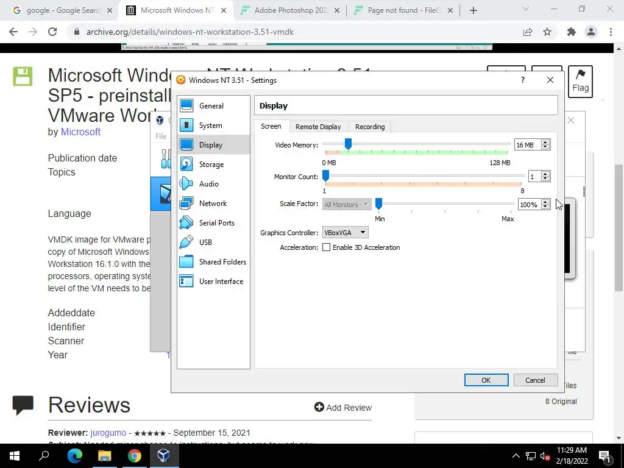624x468 pixels.
Task: Switch to the Screen tab
Action: coord(271,126)
